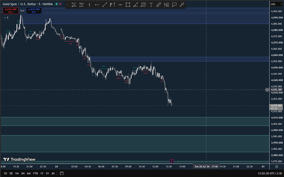Open the Go to date calendar
The image size is (284, 177).
pyautogui.click(x=62, y=173)
